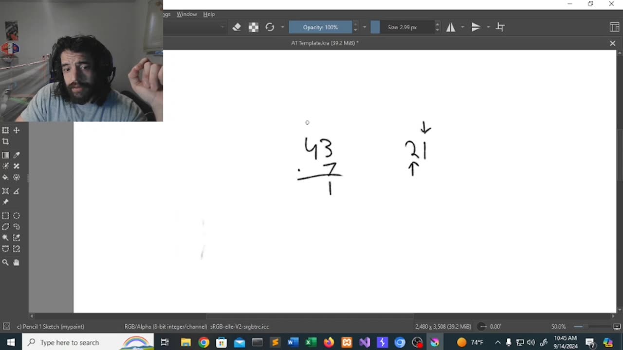This screenshot has height=350, width=623.
Task: Select the Bezier Curve Selection tool
Action: point(5,249)
